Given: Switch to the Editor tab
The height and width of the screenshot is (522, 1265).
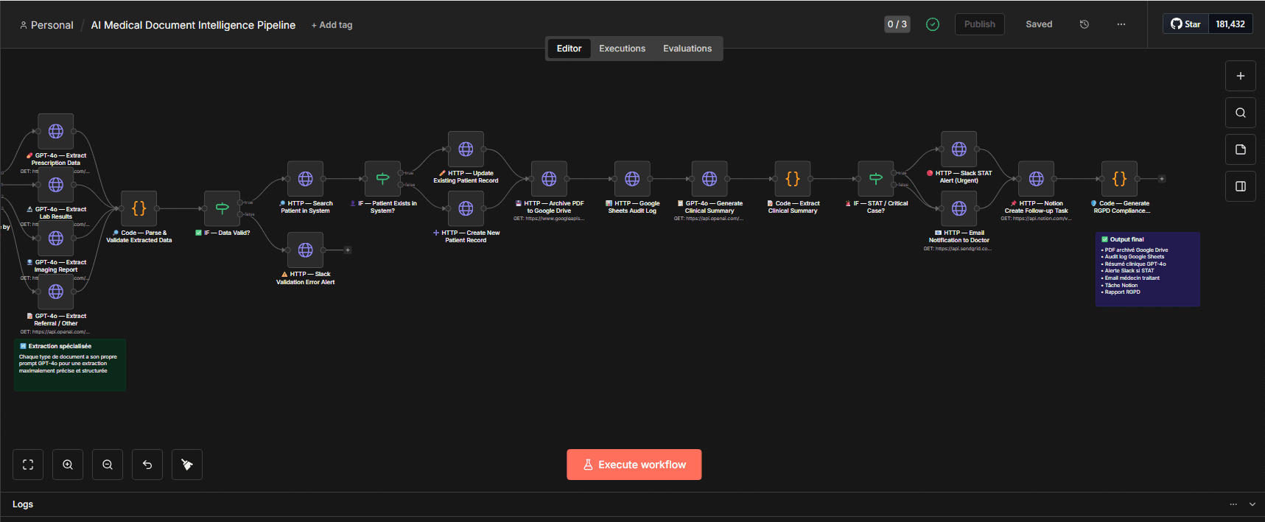Looking at the screenshot, I should (x=570, y=49).
